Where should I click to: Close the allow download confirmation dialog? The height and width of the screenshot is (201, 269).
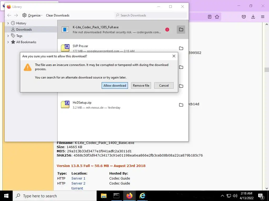point(174,56)
